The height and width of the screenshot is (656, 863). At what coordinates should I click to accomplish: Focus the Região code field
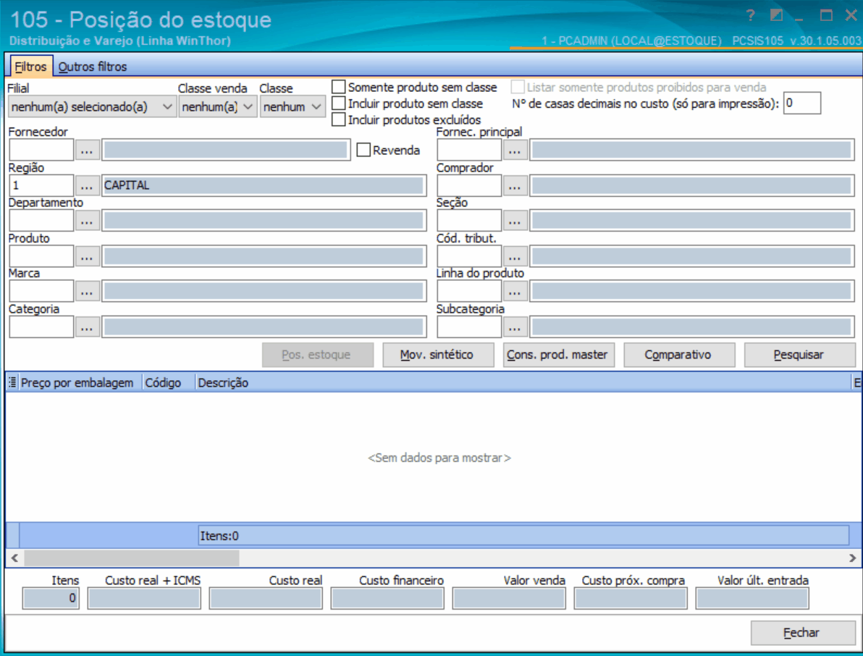pos(41,185)
